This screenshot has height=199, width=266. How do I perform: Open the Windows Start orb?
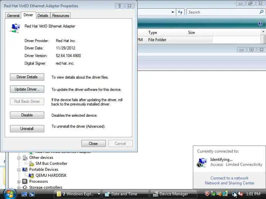[x=10, y=194]
